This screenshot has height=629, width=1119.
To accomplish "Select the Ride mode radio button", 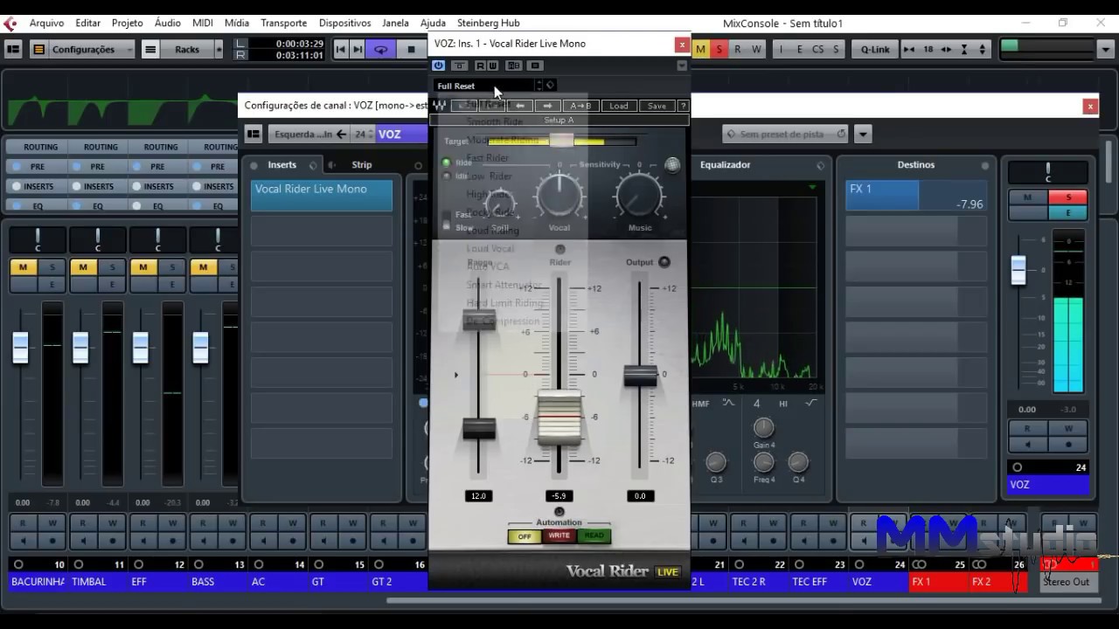I will (447, 162).
